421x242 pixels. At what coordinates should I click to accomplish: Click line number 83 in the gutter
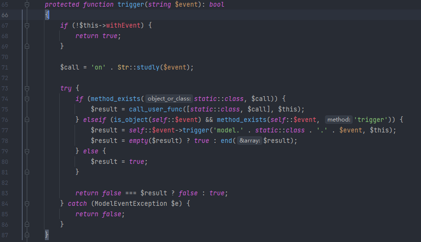tap(6, 193)
